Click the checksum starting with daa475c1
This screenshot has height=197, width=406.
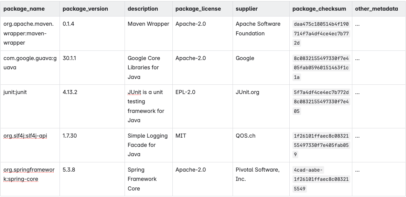[321, 34]
